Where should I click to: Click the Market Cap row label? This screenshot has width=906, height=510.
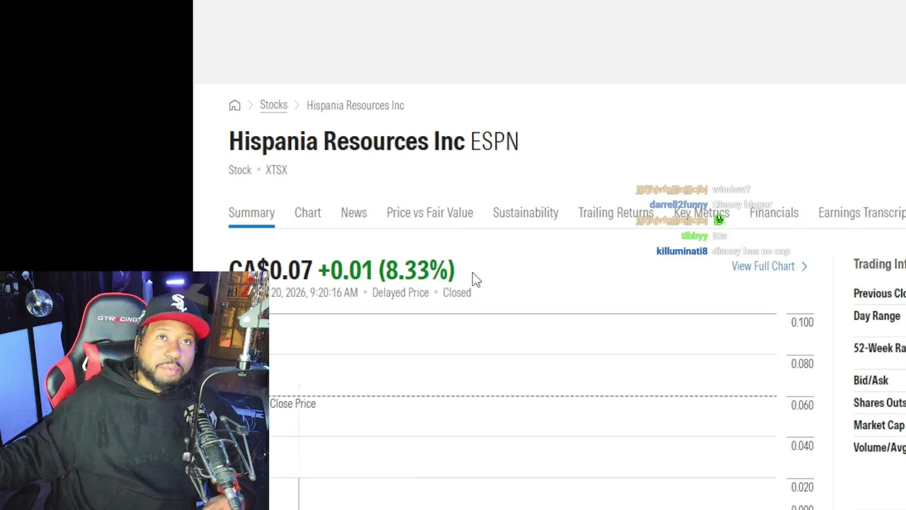[x=879, y=425]
